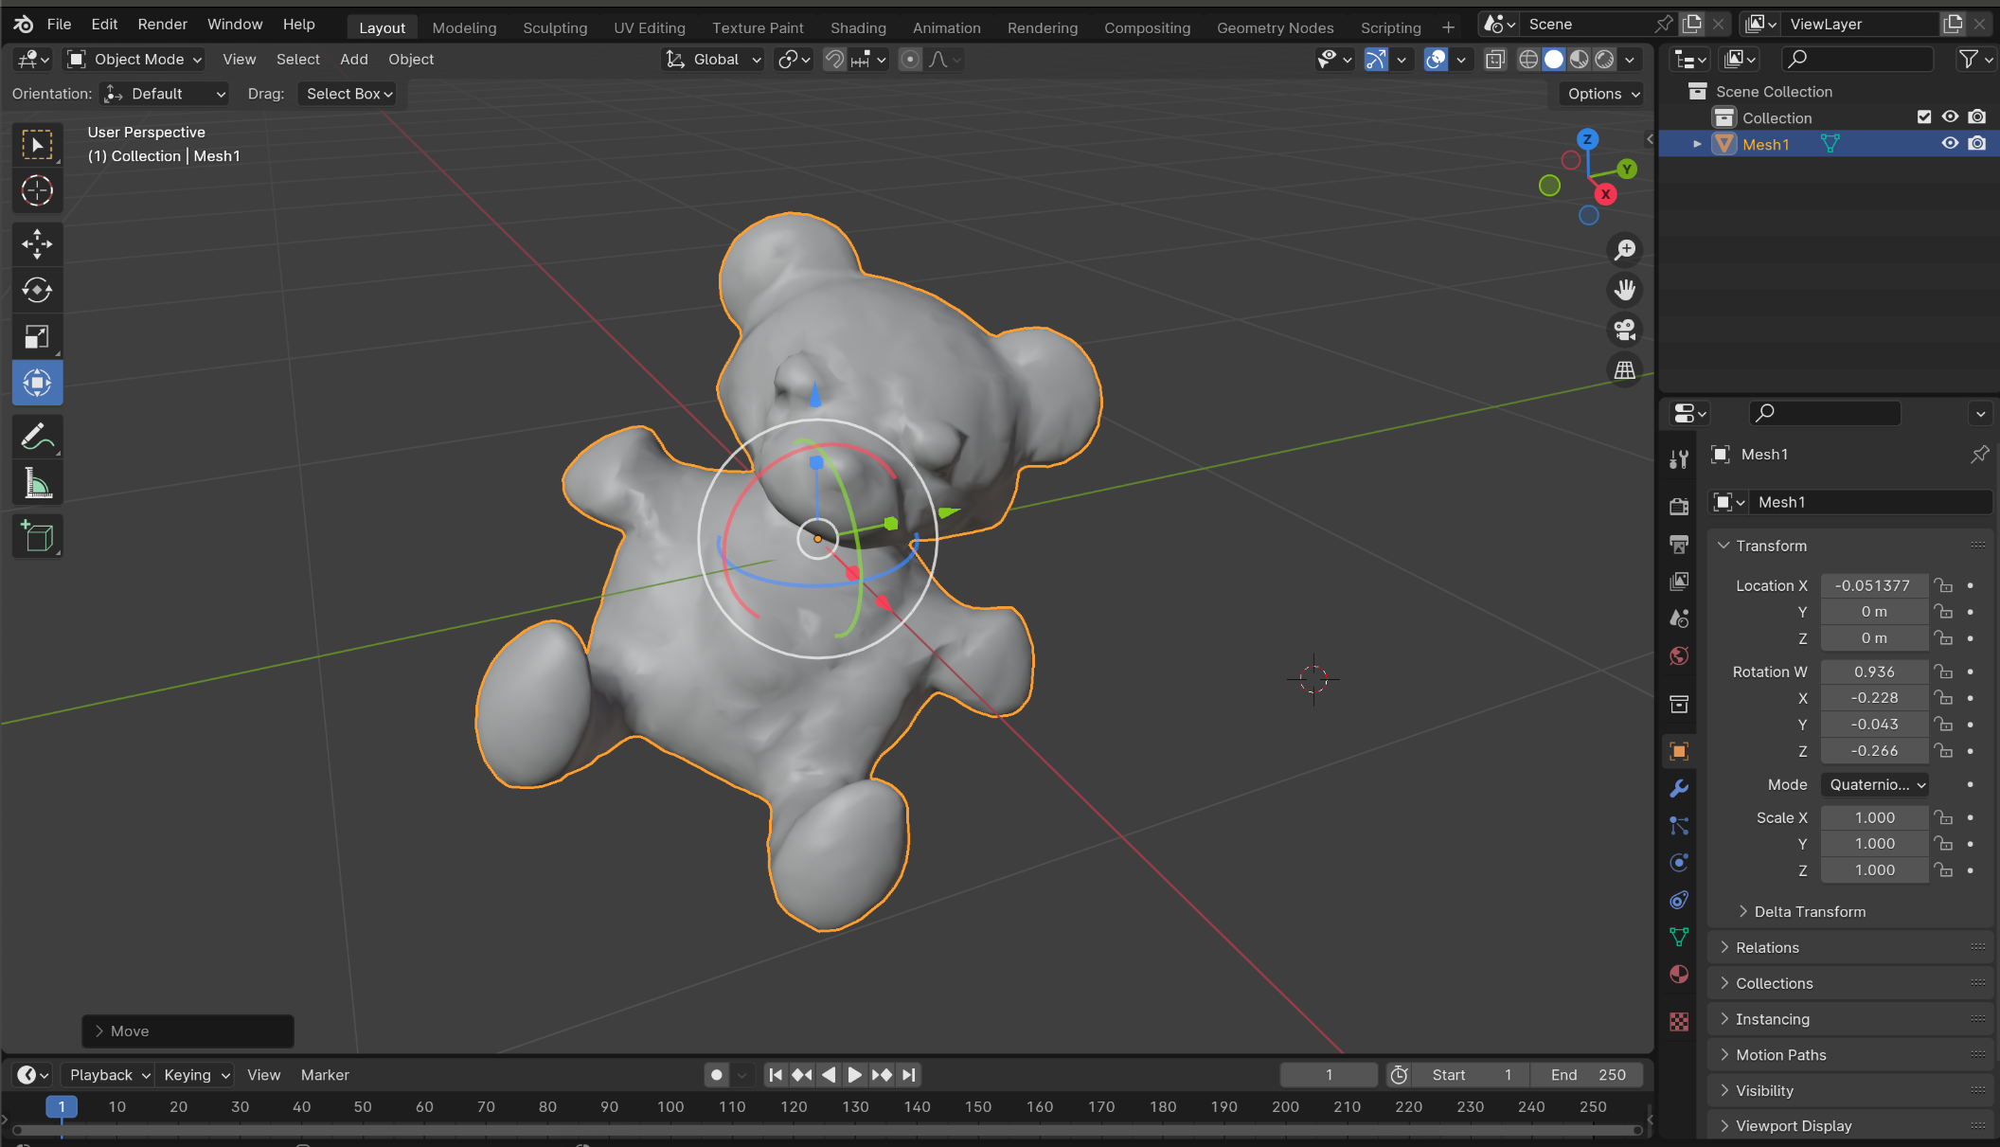Viewport: 2000px width, 1147px height.
Task: Toggle proportional editing in header
Action: coord(910,60)
